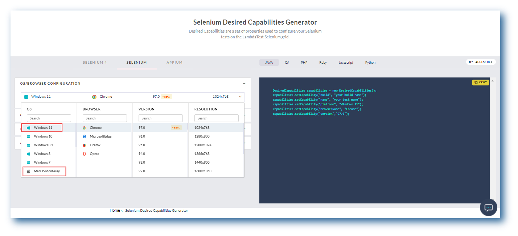The width and height of the screenshot is (518, 236).
Task: Click the Firefox browser icon
Action: (84, 145)
